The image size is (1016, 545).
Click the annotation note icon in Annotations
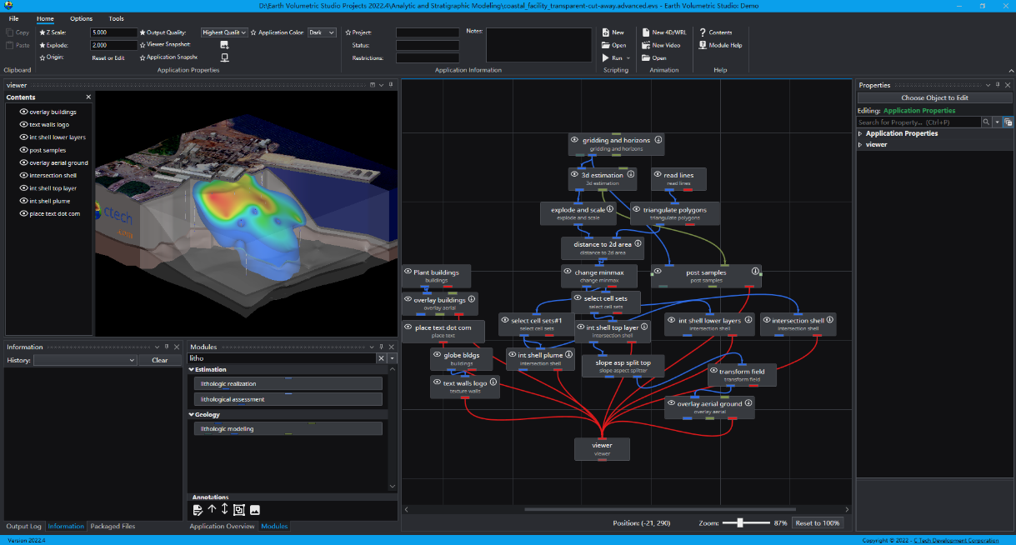pos(198,510)
